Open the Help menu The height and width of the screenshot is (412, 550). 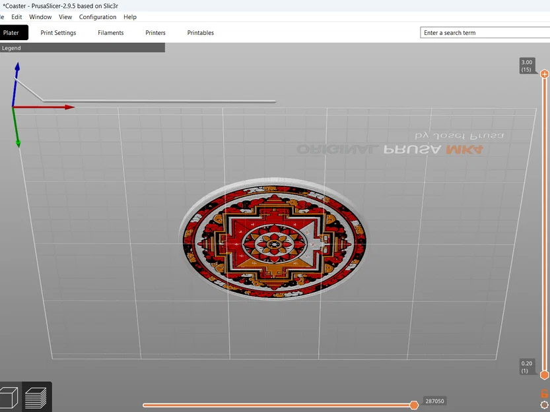click(130, 17)
